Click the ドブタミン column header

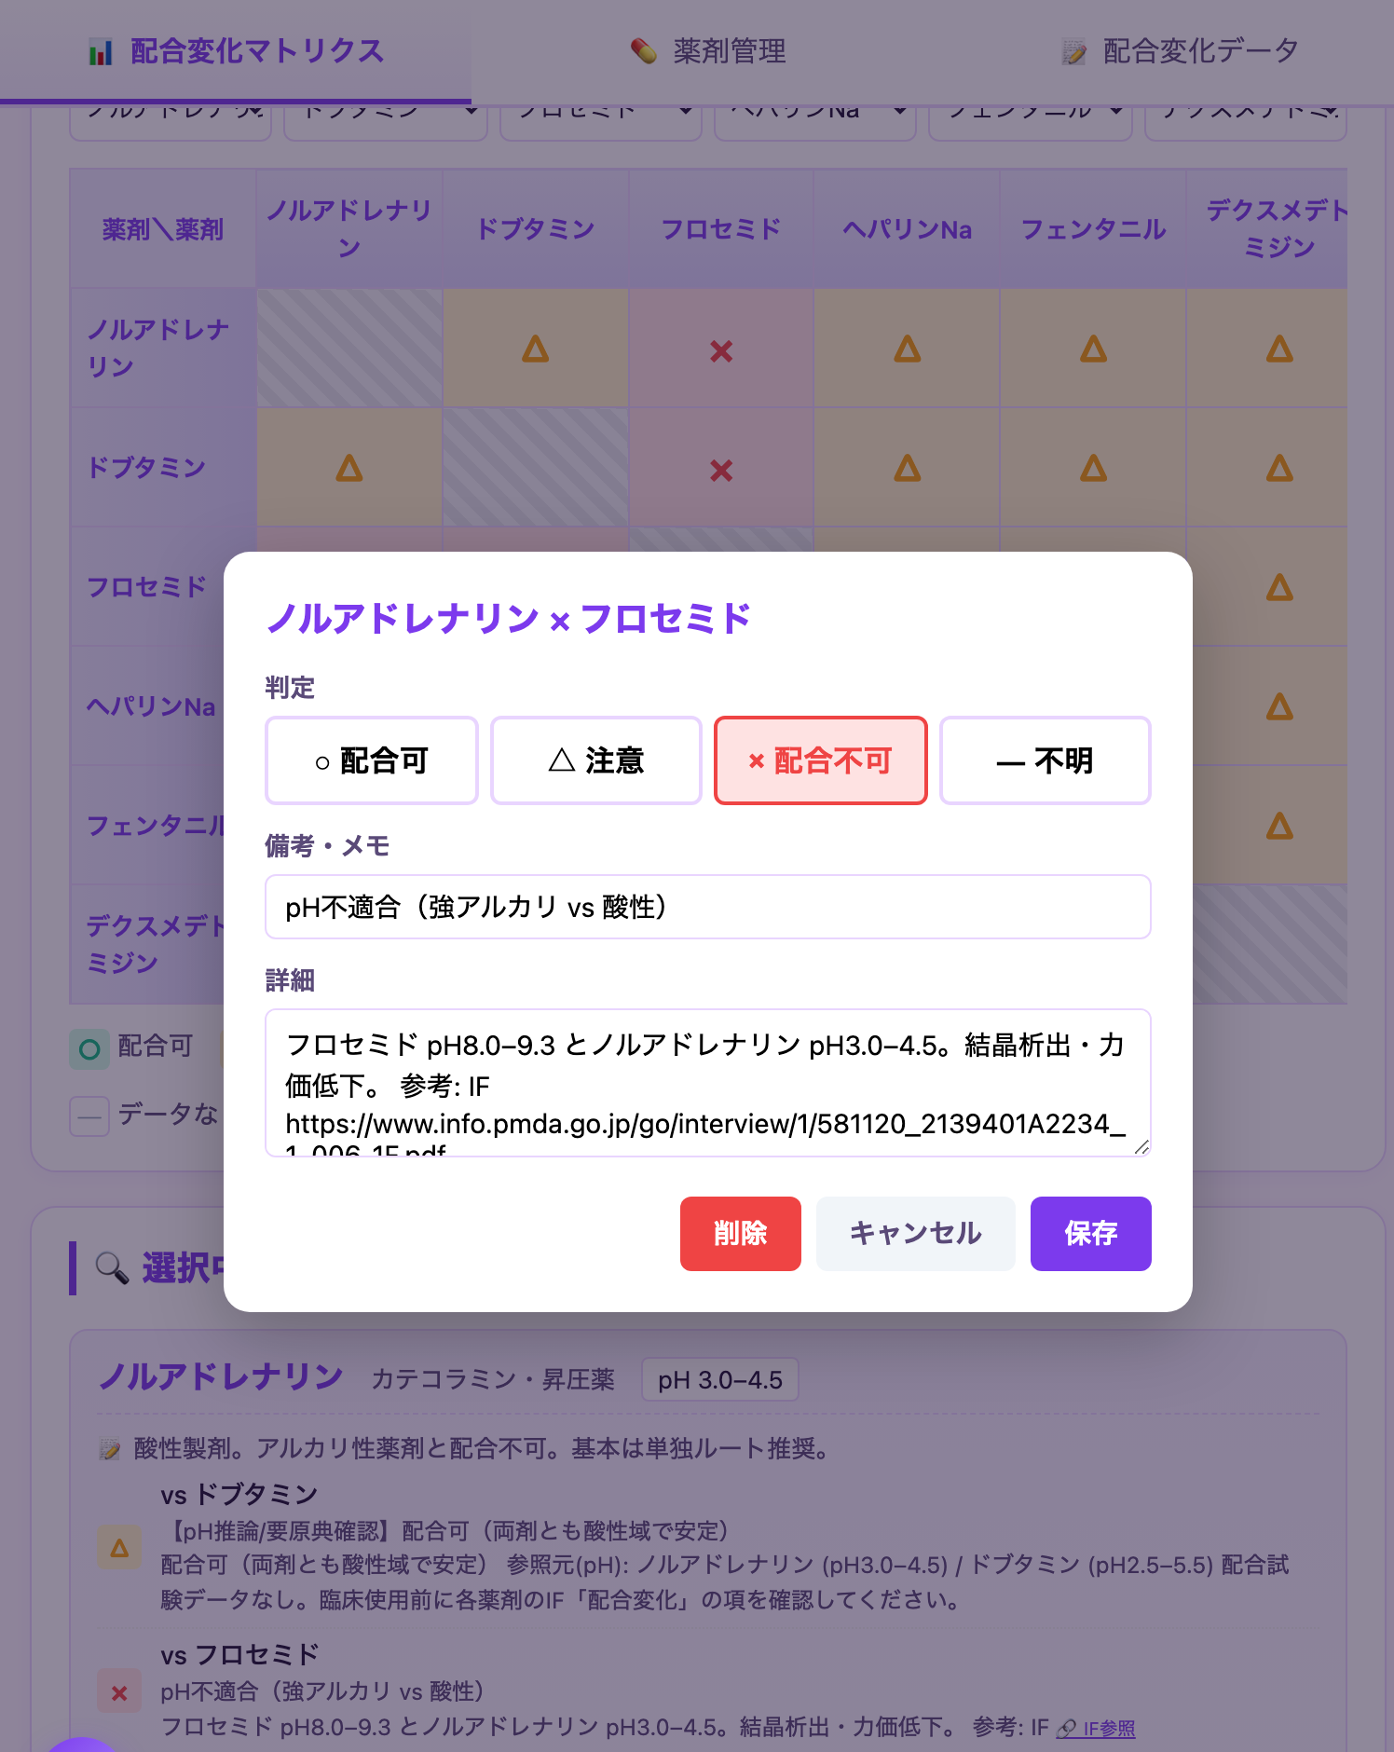tap(535, 228)
